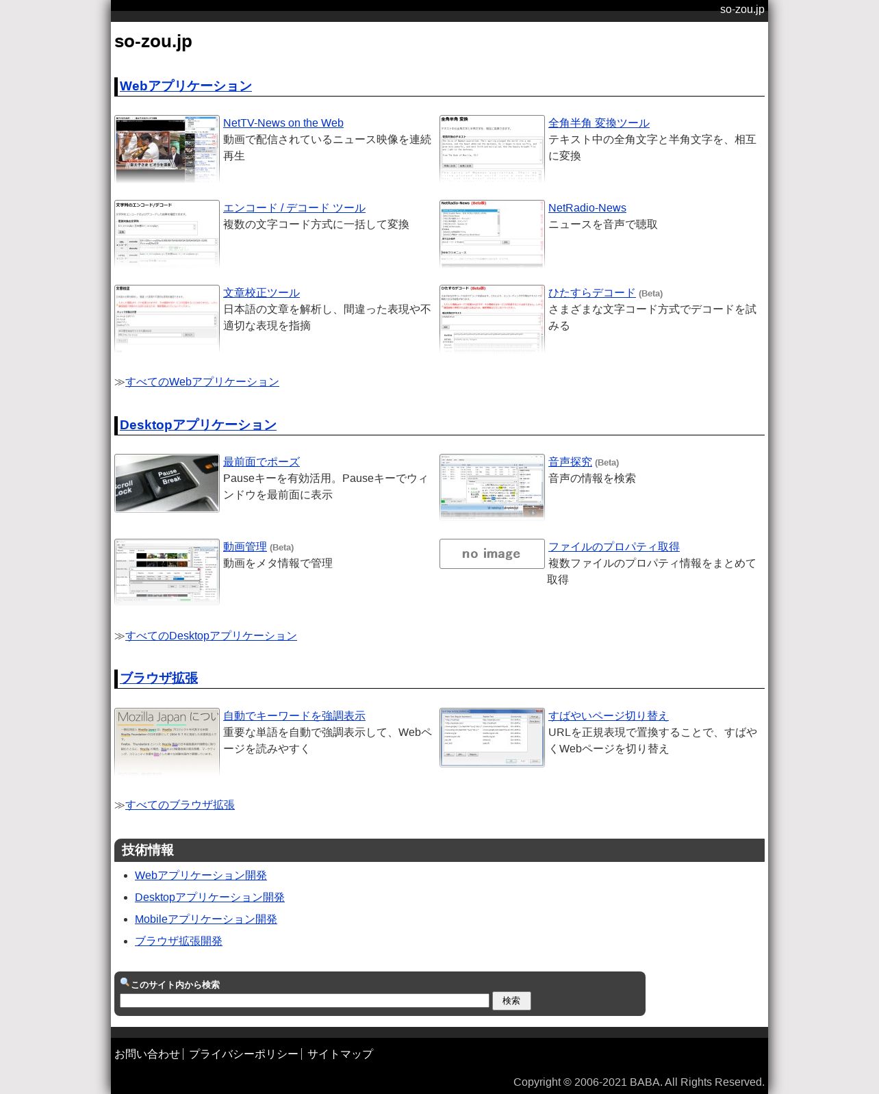Click the 全角半角 変換ツール thumbnail

(x=492, y=149)
